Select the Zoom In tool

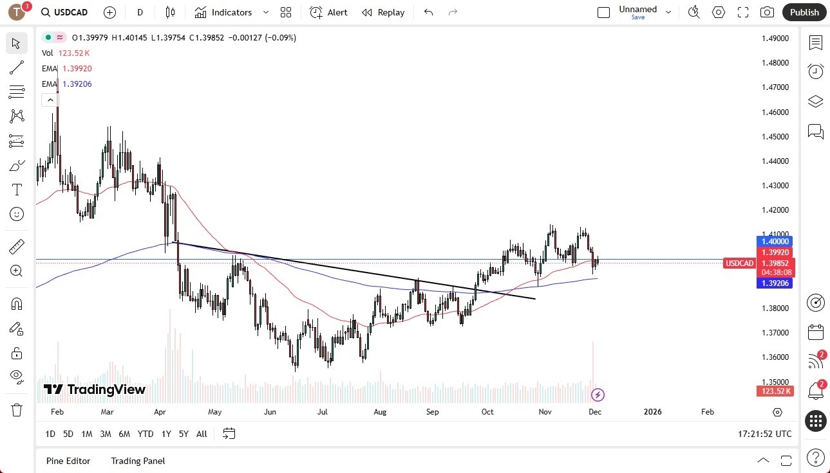(16, 271)
